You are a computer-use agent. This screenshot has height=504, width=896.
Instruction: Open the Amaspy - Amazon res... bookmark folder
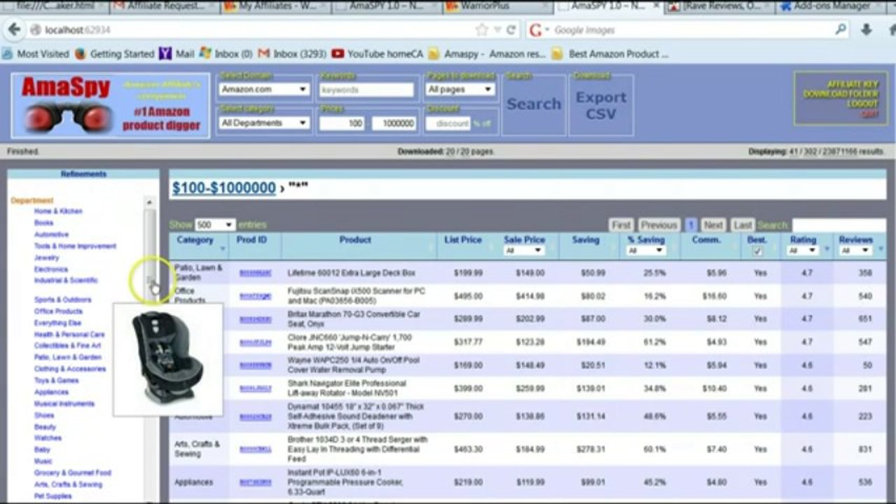tap(487, 54)
